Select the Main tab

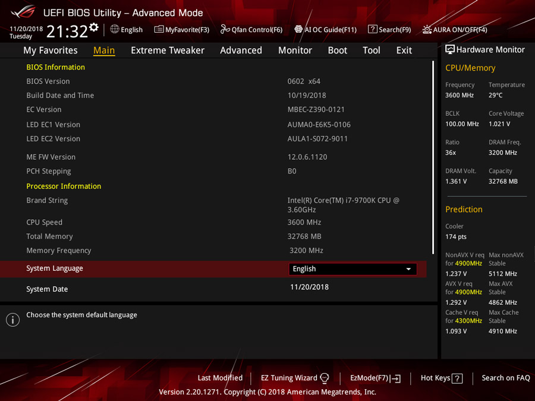pyautogui.click(x=104, y=50)
